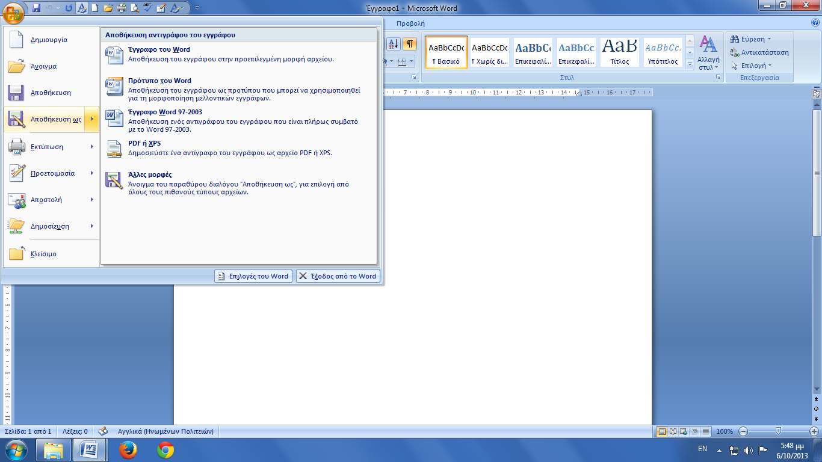The image size is (822, 462).
Task: Click Αντικατάσταση replace button
Action: (x=759, y=52)
